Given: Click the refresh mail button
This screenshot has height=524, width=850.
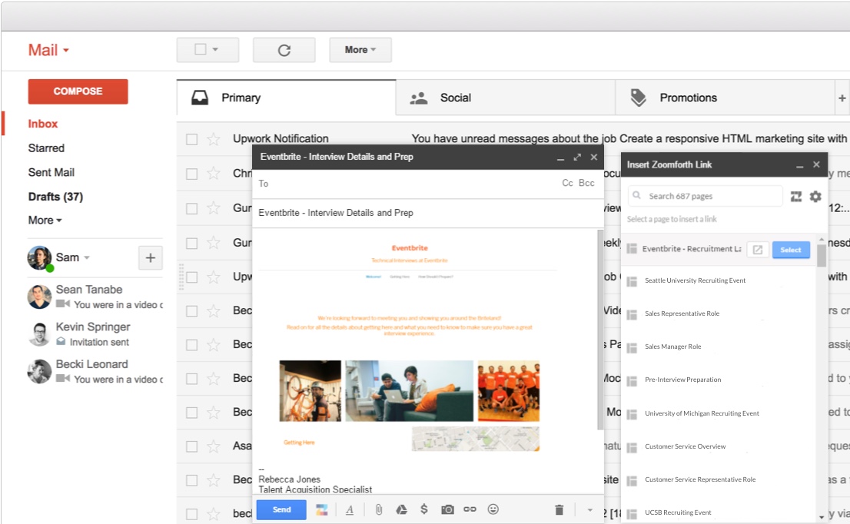Looking at the screenshot, I should tap(284, 50).
